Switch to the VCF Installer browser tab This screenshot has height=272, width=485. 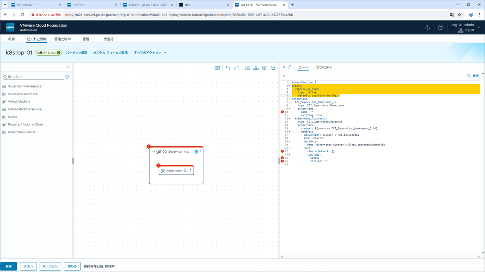coord(36,5)
